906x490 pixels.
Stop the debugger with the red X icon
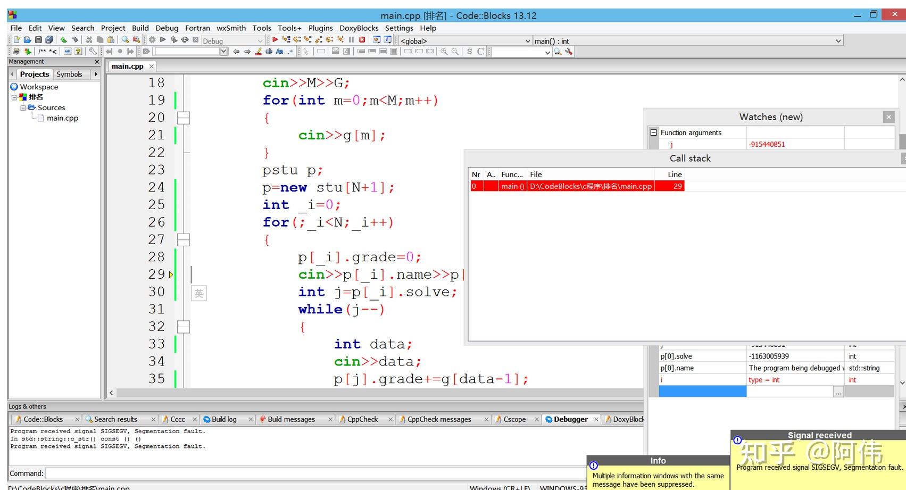pos(362,40)
